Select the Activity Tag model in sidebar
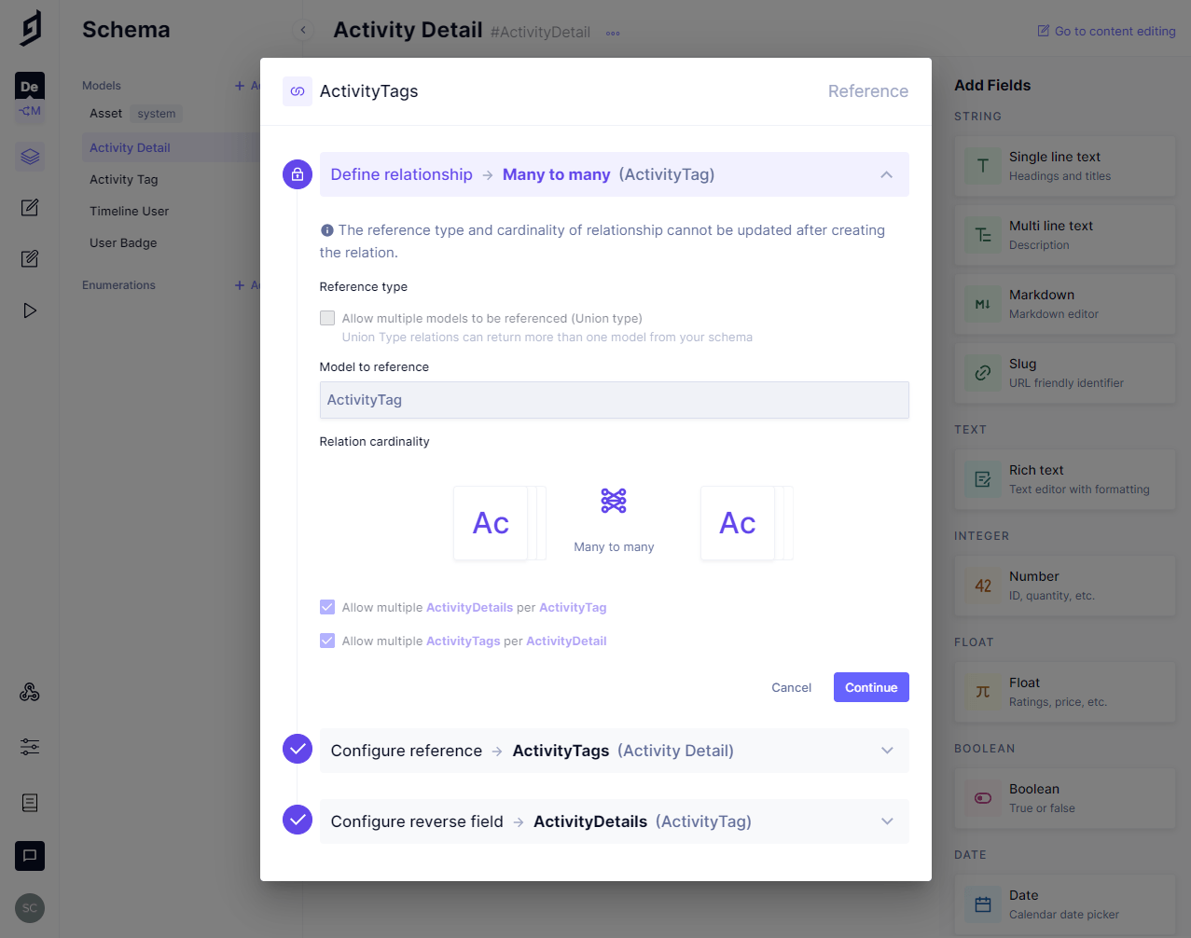Viewport: 1191px width, 938px height. tap(124, 179)
